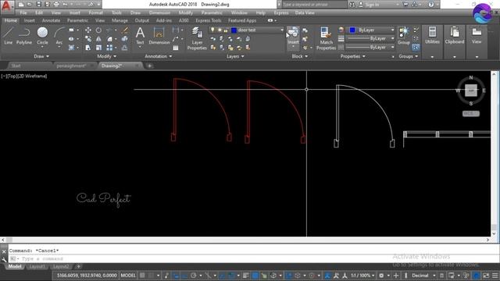Expand the Properties panel
This screenshot has width=500, height=281.
[352, 56]
